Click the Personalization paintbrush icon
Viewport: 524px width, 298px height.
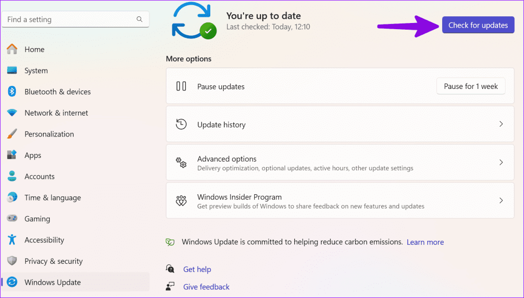pos(12,134)
